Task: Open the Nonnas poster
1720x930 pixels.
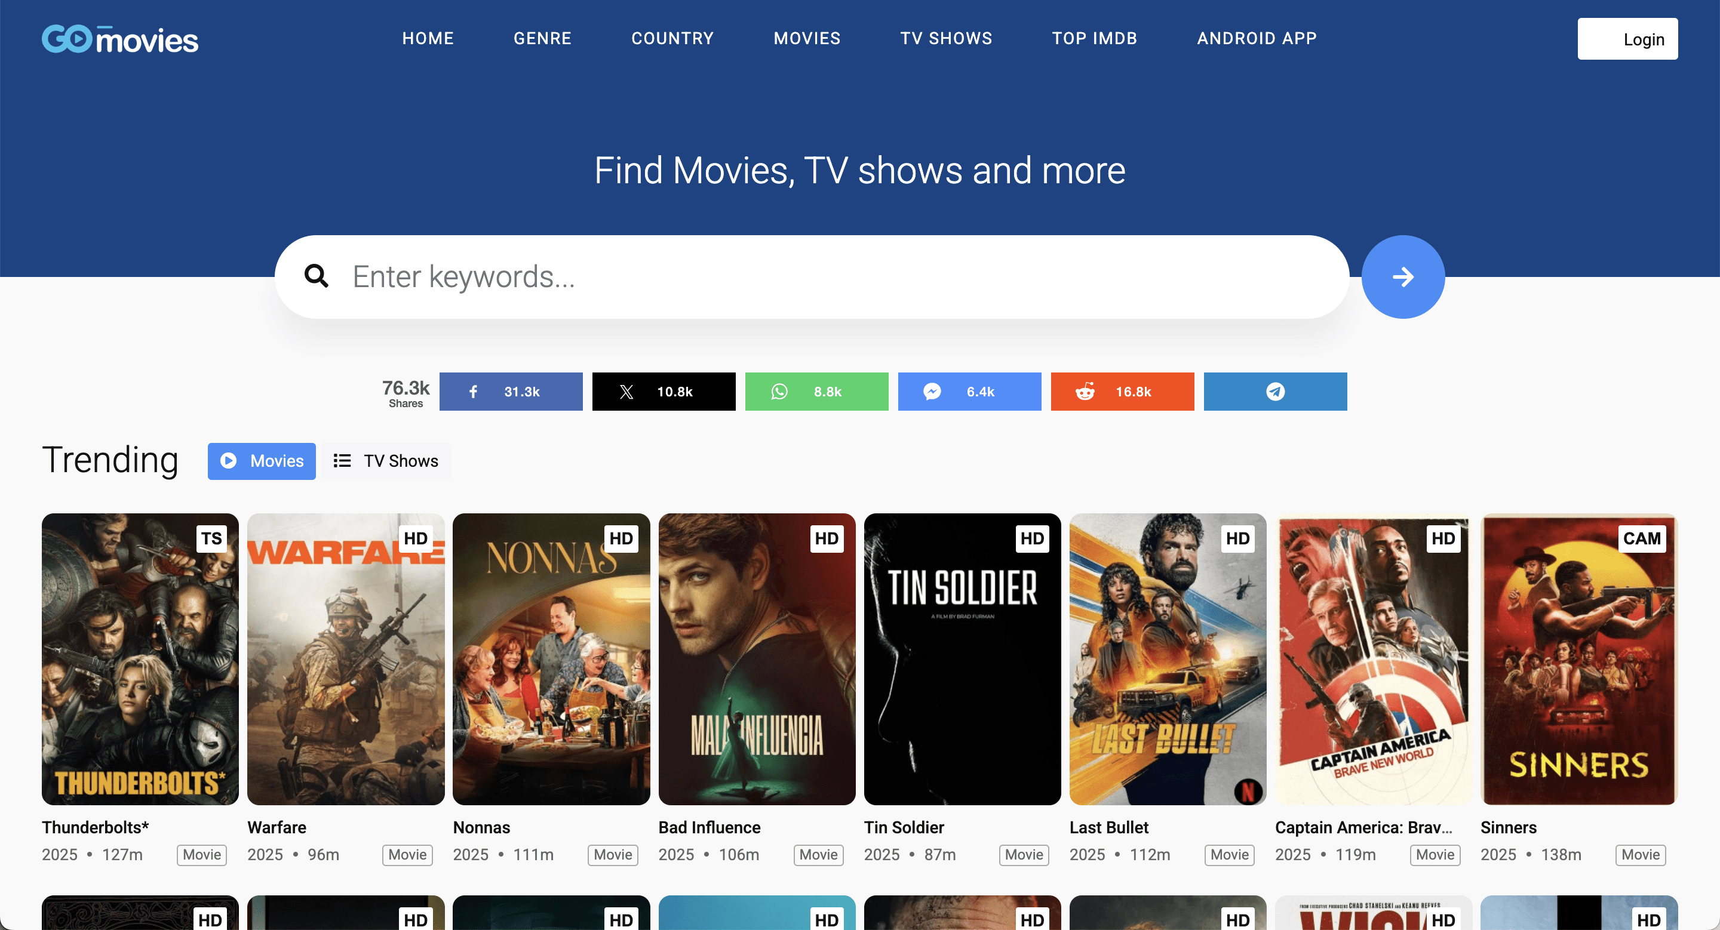Action: tap(551, 659)
